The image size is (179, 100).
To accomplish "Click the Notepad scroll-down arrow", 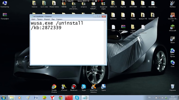I will [x=105, y=63].
